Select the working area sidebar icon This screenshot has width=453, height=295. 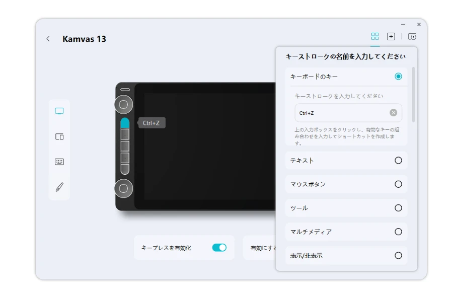click(59, 136)
